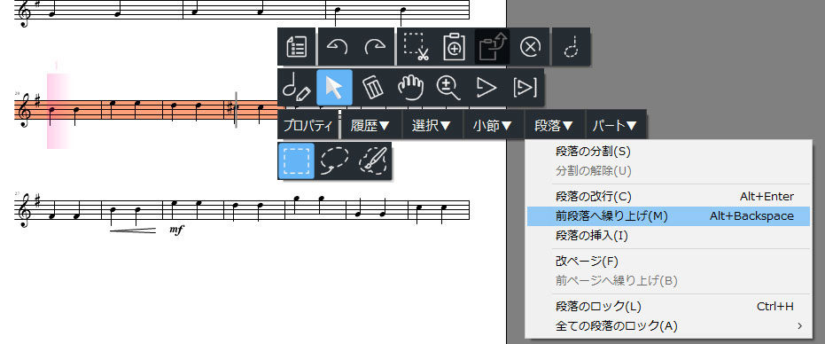The height and width of the screenshot is (344, 825).
Task: Enable rectangular selection mode
Action: [297, 161]
